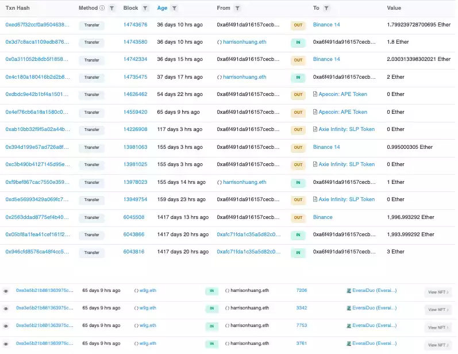
Task: Open block 14742334
Action: tap(135, 59)
